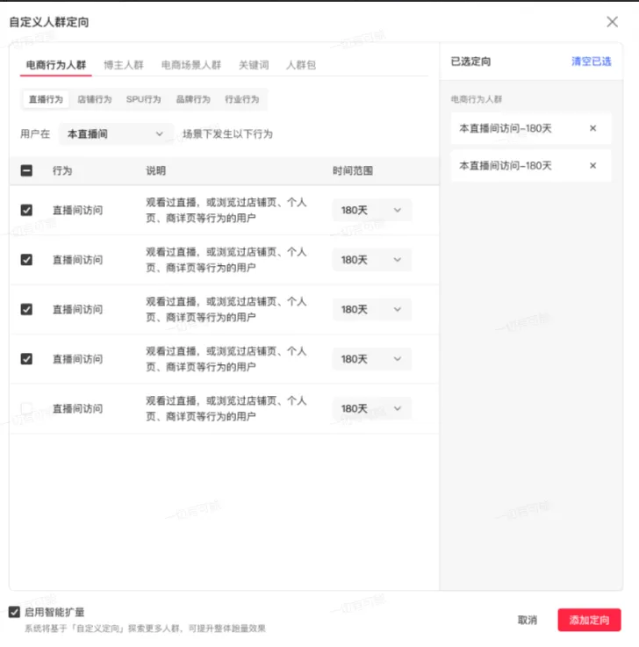This screenshot has height=647, width=639.
Task: Click the 自定义人群定向 dialog title
Action: (x=49, y=22)
